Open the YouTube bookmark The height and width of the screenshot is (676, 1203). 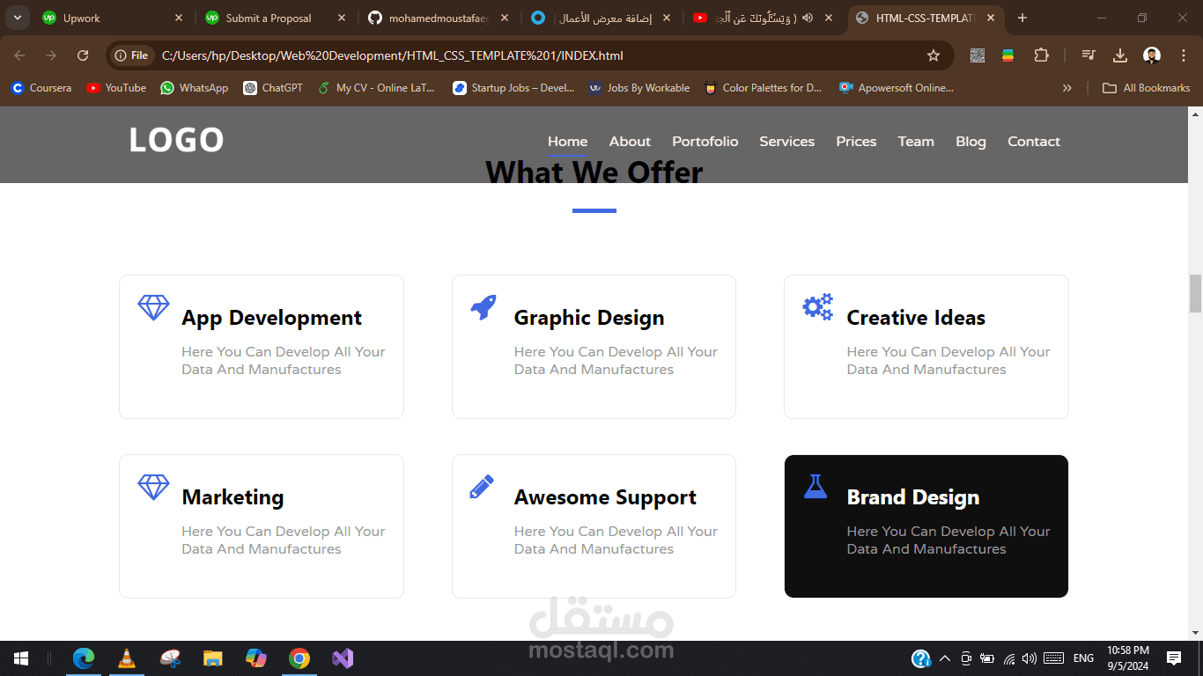[116, 88]
